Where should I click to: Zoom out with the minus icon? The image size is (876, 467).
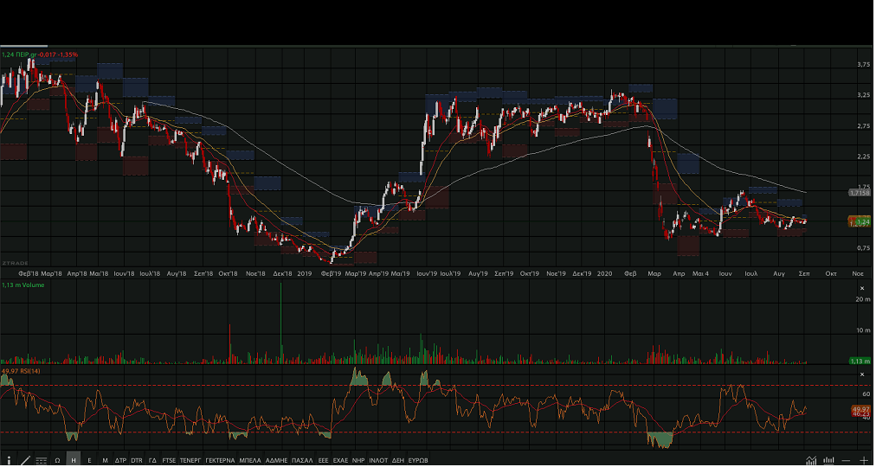(846, 460)
